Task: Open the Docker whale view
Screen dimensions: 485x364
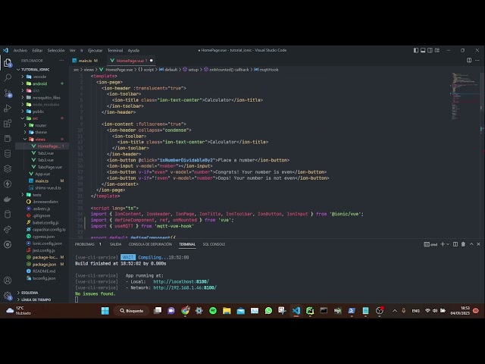Action: click(x=8, y=199)
